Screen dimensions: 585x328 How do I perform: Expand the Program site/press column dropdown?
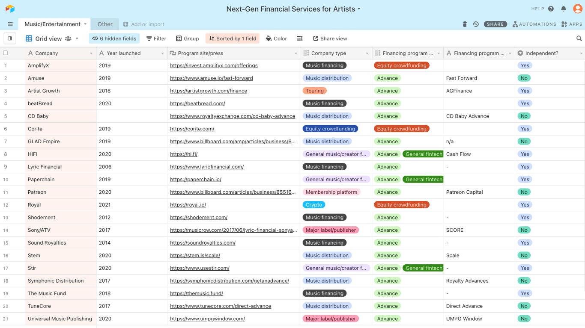295,53
